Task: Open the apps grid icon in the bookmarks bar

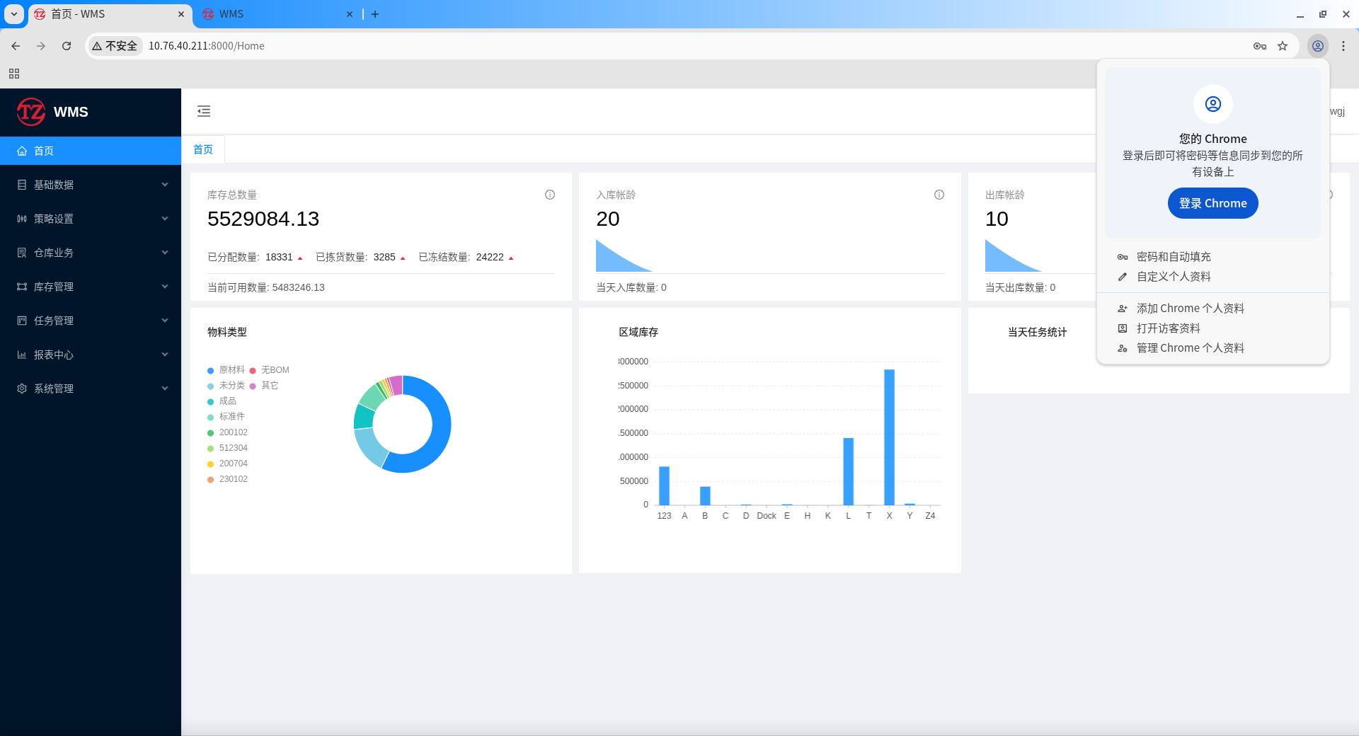Action: tap(14, 74)
